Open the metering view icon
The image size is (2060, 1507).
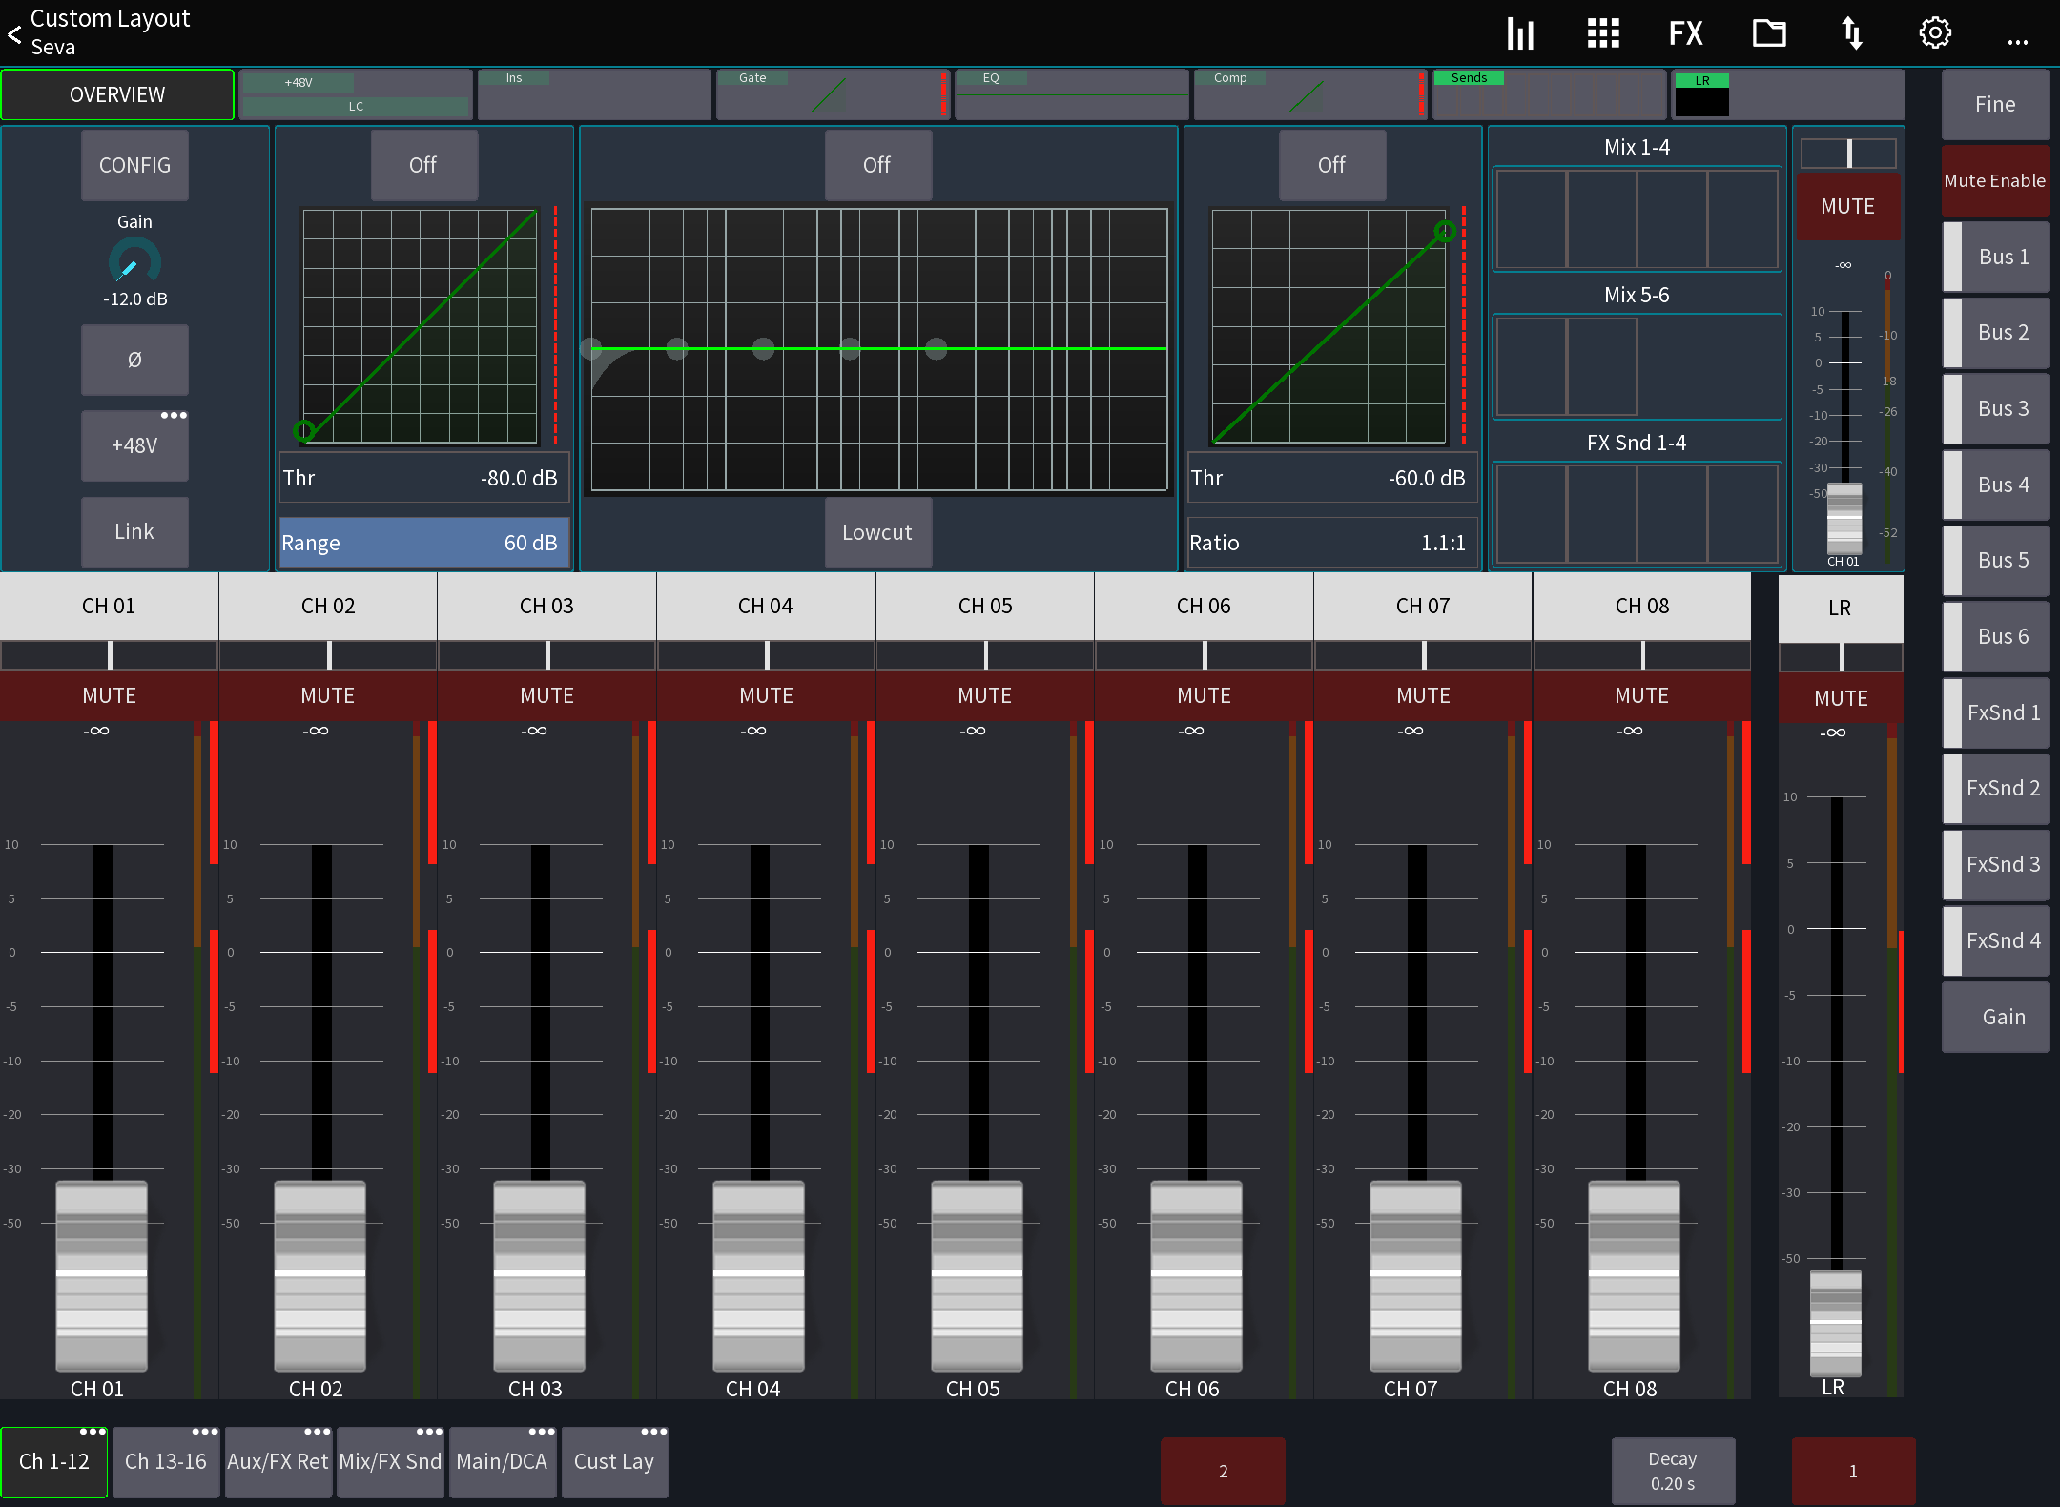click(1520, 32)
